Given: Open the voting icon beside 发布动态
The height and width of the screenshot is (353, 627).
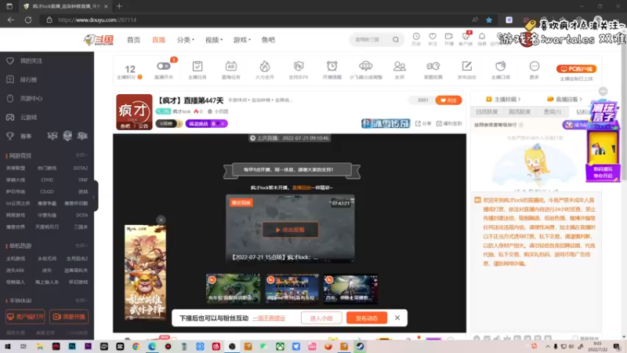Looking at the screenshot, I should click(433, 66).
